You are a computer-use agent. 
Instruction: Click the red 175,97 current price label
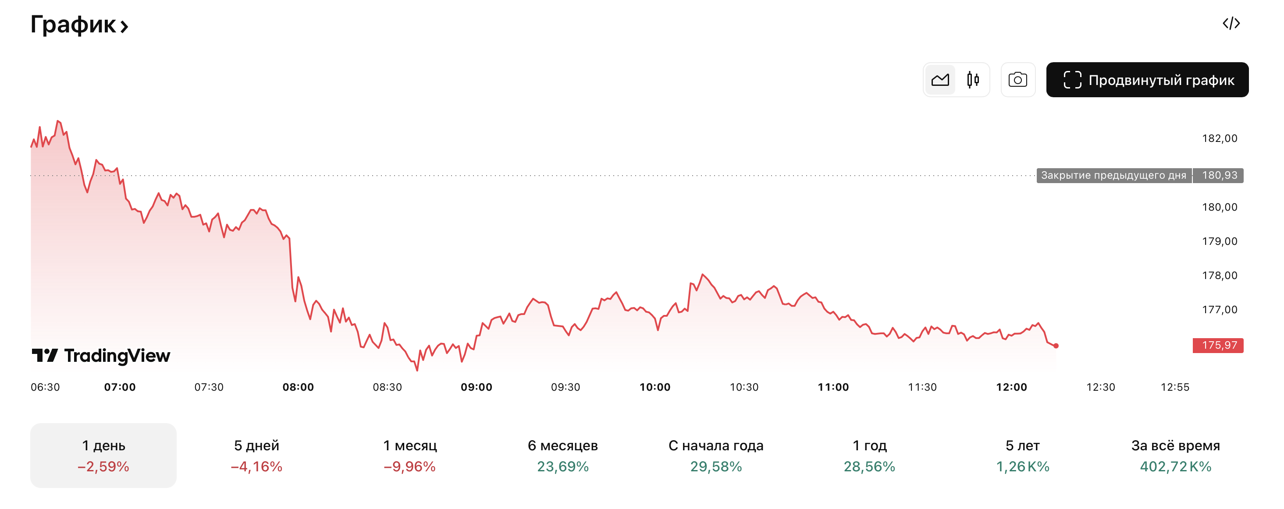(x=1218, y=345)
